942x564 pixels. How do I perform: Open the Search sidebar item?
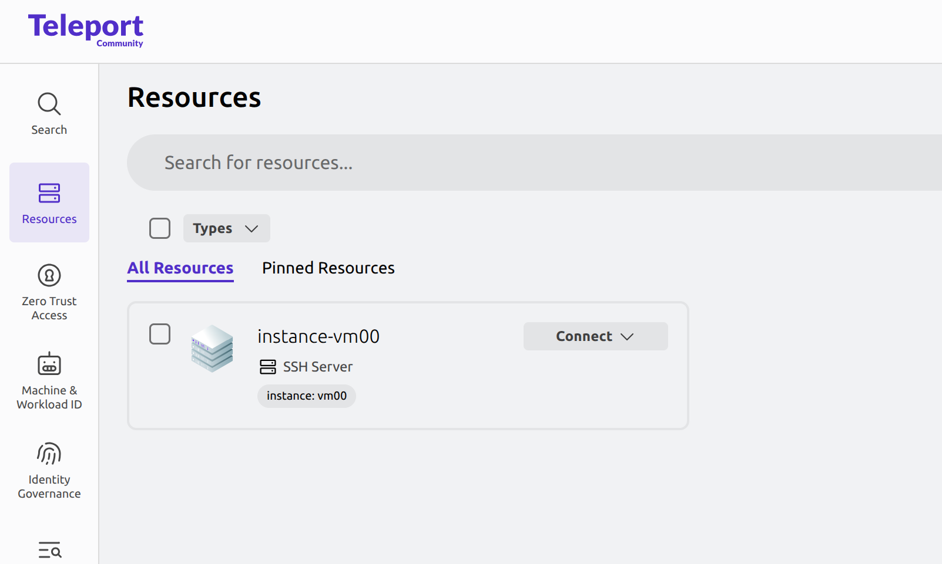49,114
